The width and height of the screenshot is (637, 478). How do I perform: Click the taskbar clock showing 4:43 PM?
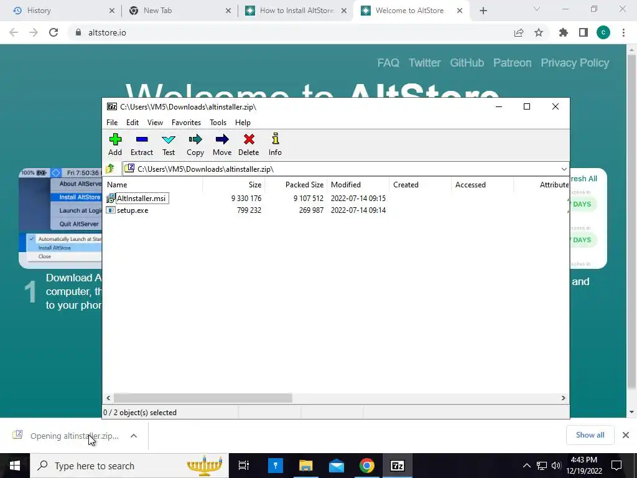tap(584, 466)
